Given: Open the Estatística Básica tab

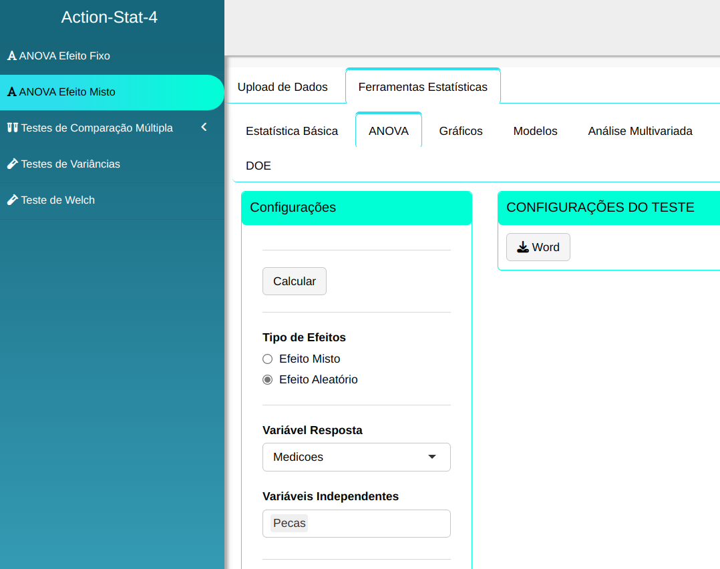Looking at the screenshot, I should click(x=292, y=132).
